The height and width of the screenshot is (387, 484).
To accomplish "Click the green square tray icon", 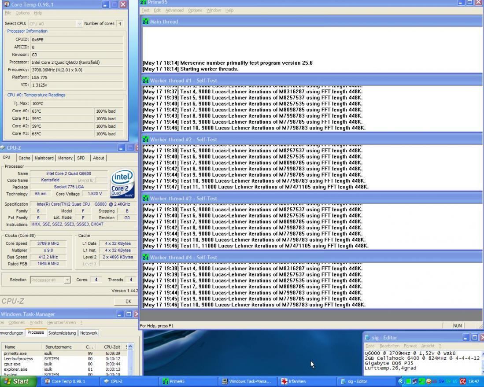I will (408, 381).
